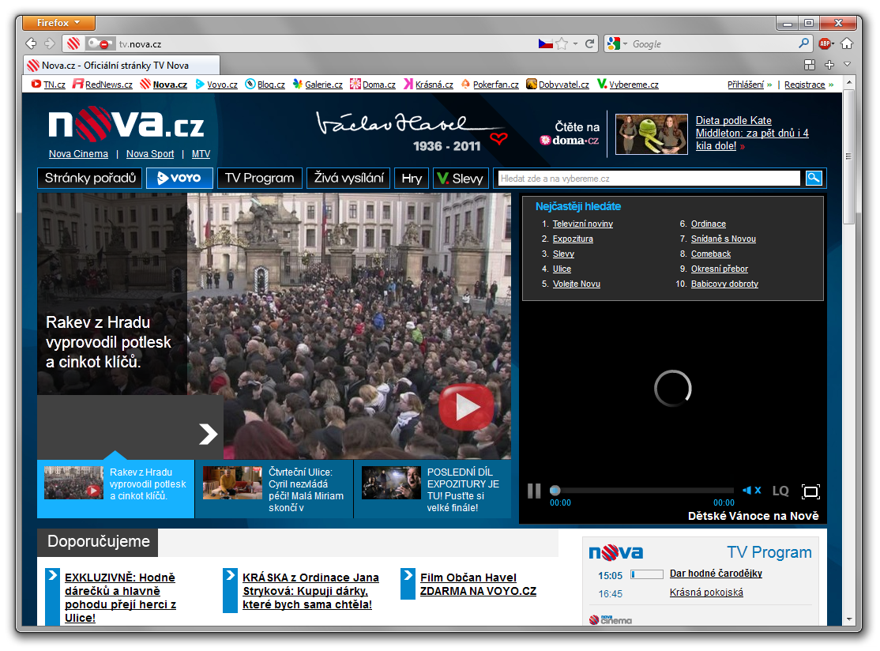Open the Nova Sport link

(150, 154)
